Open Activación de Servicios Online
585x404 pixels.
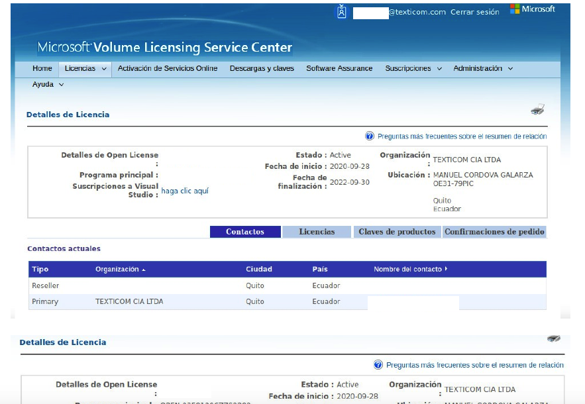[168, 68]
